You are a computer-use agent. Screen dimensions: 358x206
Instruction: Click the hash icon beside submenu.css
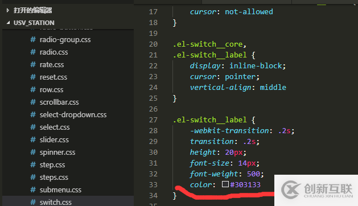(x=33, y=189)
